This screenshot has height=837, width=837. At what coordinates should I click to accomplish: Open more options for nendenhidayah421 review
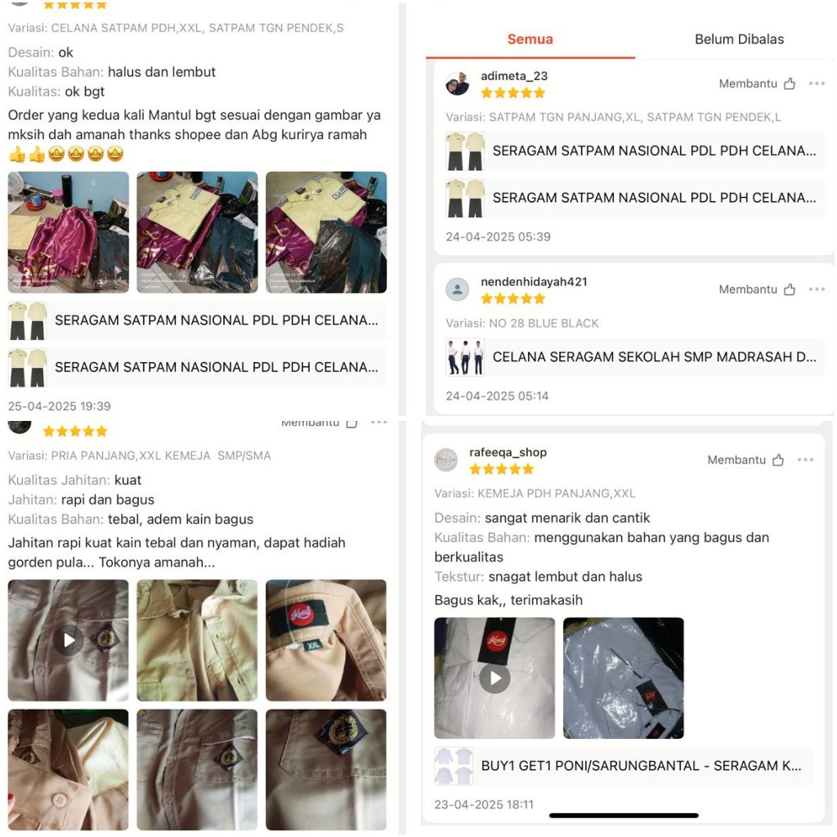coord(817,289)
